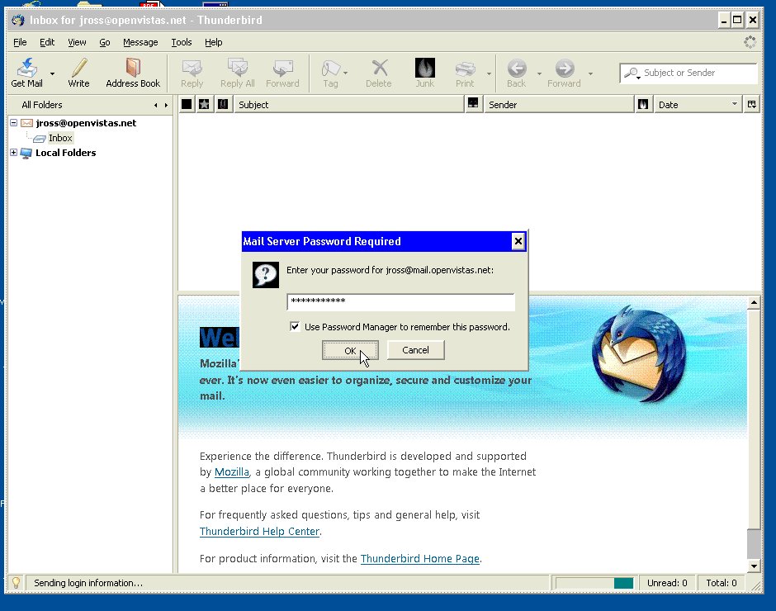Visit the Thunderbird Home Page link

(419, 558)
